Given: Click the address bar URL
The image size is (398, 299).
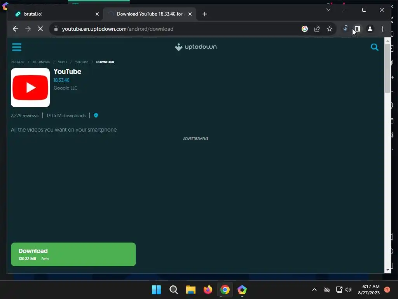Looking at the screenshot, I should (117, 29).
